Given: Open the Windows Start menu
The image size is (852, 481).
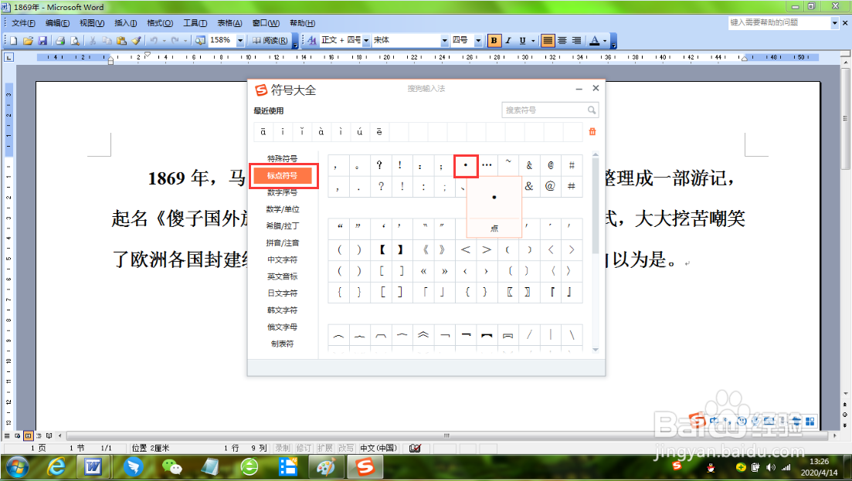Looking at the screenshot, I should (x=18, y=467).
